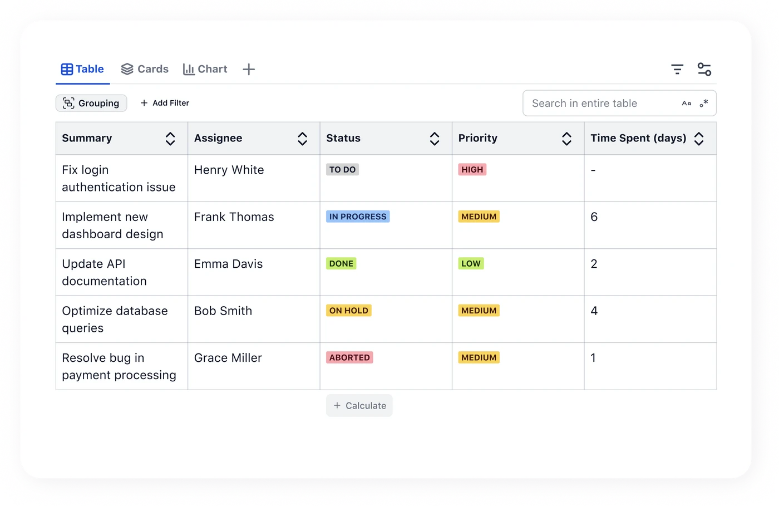Screen dimensions: 779x506
Task: Sort by the Priority column arrows
Action: [567, 139]
